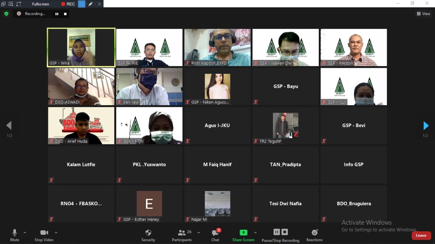
Task: Click the window selection icon in recorder bar
Action: pos(3,4)
